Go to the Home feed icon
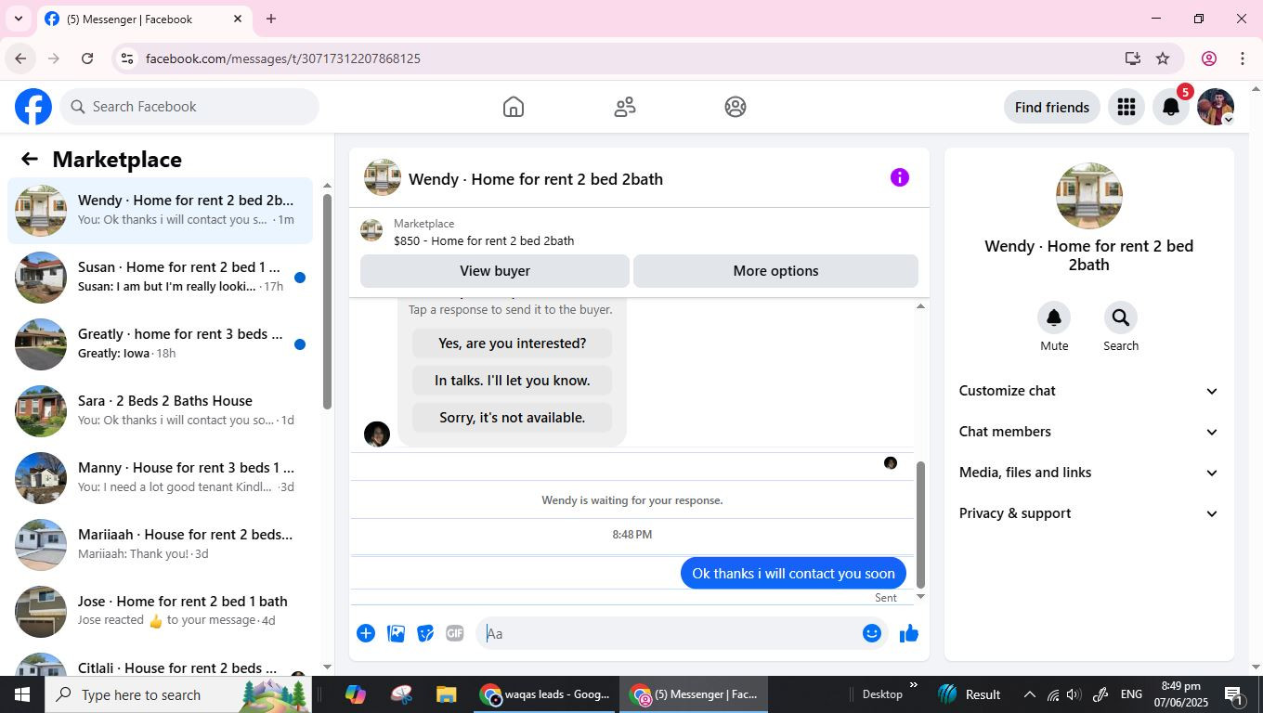Viewport: 1263px width, 713px height. [x=514, y=107]
